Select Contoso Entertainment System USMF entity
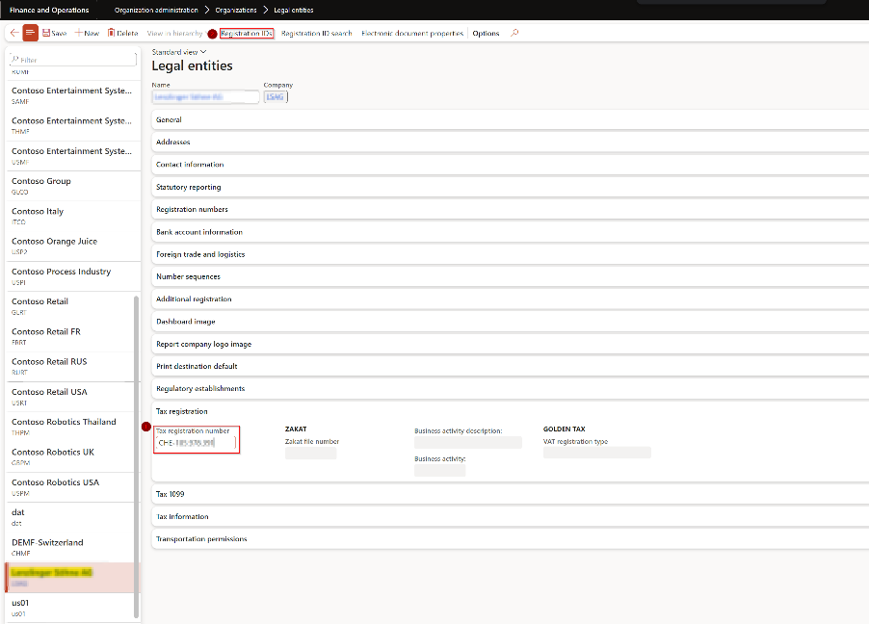The width and height of the screenshot is (869, 624). (x=73, y=156)
